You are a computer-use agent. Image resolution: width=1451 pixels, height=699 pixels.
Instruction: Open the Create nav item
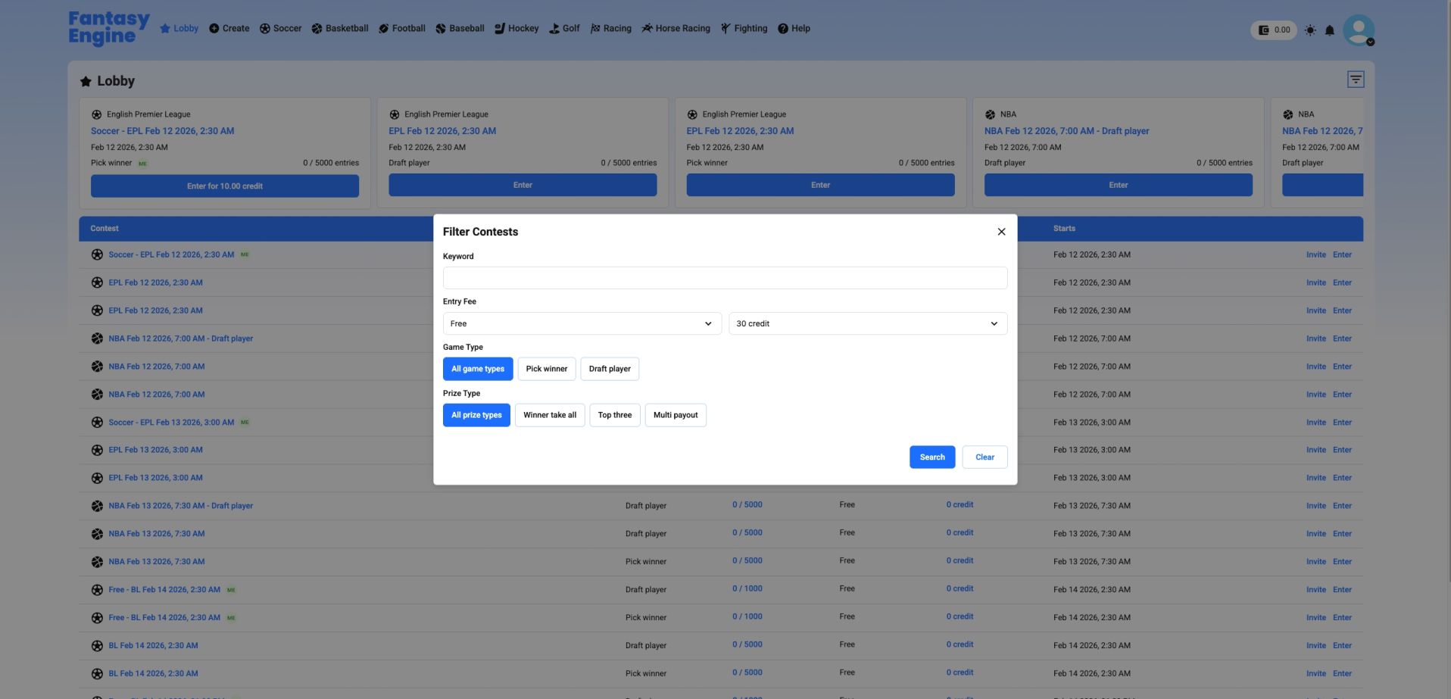(229, 29)
